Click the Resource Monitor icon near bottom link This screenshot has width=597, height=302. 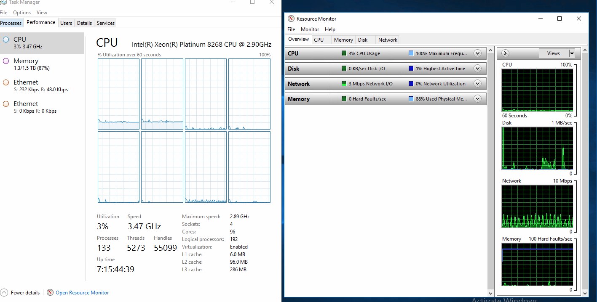tap(50, 292)
